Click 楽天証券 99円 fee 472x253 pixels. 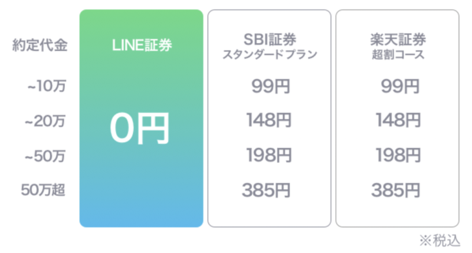400,86
